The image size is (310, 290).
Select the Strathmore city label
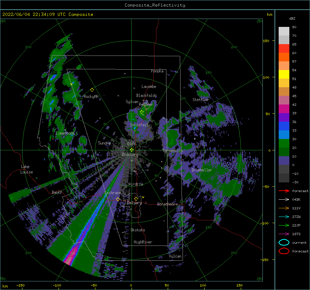(x=167, y=204)
